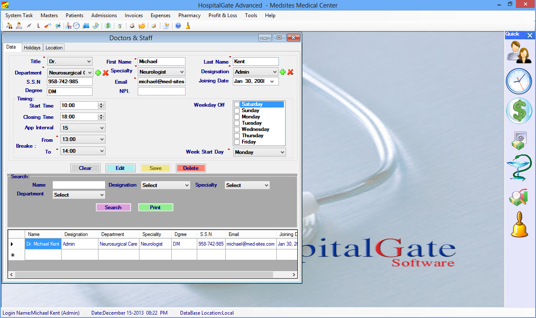This screenshot has height=318, width=536.
Task: Click the green plus next to Department
Action: [x=98, y=73]
